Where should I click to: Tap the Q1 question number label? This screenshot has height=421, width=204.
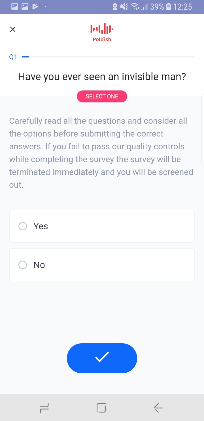click(13, 57)
